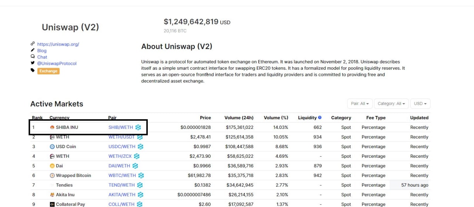Select the SHIBA INU currency name

click(67, 127)
